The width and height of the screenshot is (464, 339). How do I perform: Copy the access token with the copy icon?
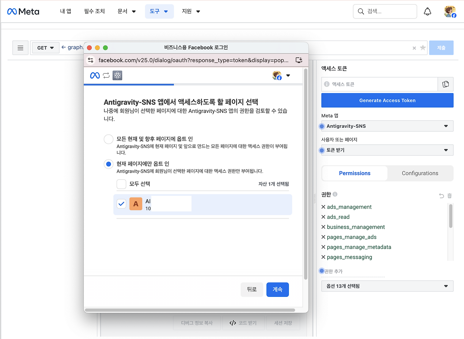(446, 84)
